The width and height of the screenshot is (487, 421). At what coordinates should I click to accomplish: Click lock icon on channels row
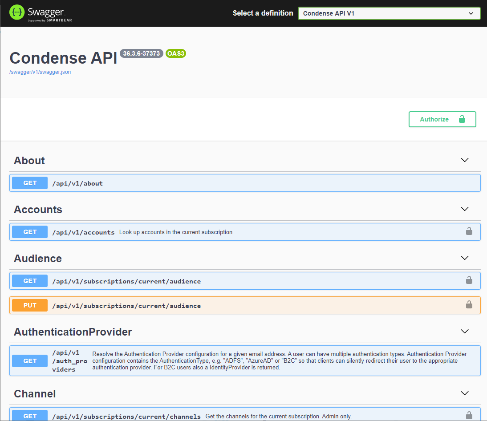tap(469, 415)
